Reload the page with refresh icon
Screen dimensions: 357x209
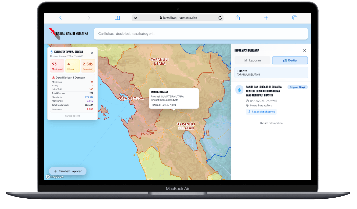click(x=220, y=18)
